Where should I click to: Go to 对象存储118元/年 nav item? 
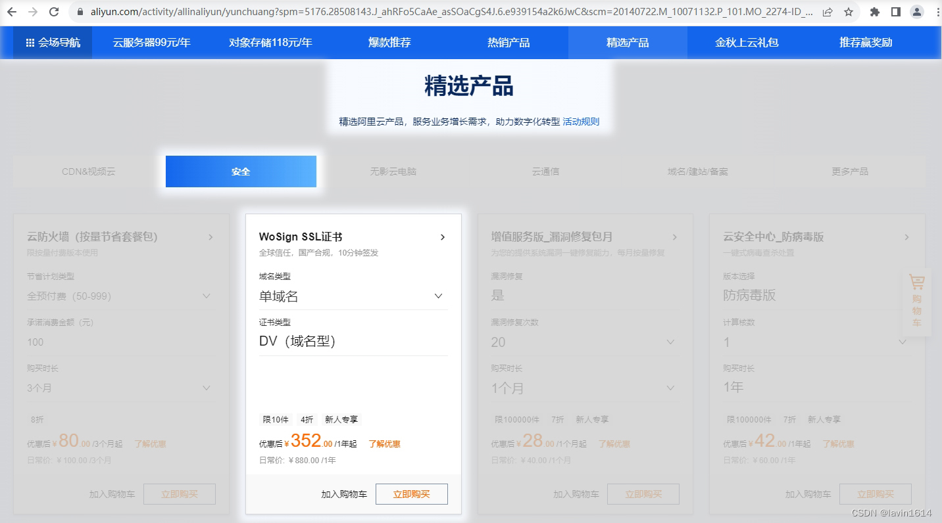coord(270,43)
